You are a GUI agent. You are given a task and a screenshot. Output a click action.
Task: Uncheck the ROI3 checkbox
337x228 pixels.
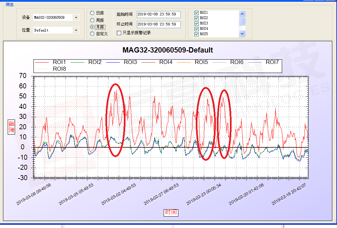[196, 23]
